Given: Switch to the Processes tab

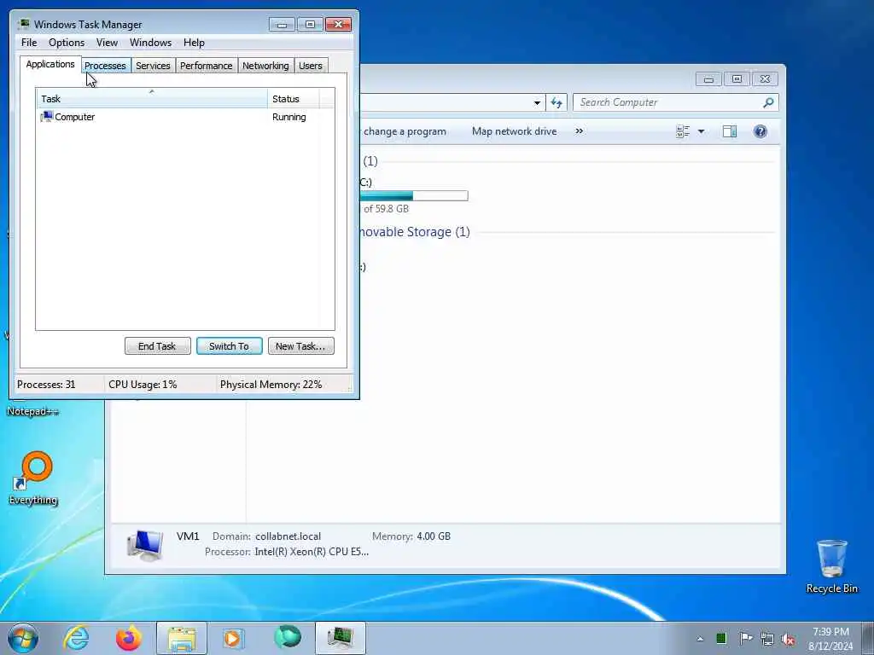Looking at the screenshot, I should (x=105, y=66).
